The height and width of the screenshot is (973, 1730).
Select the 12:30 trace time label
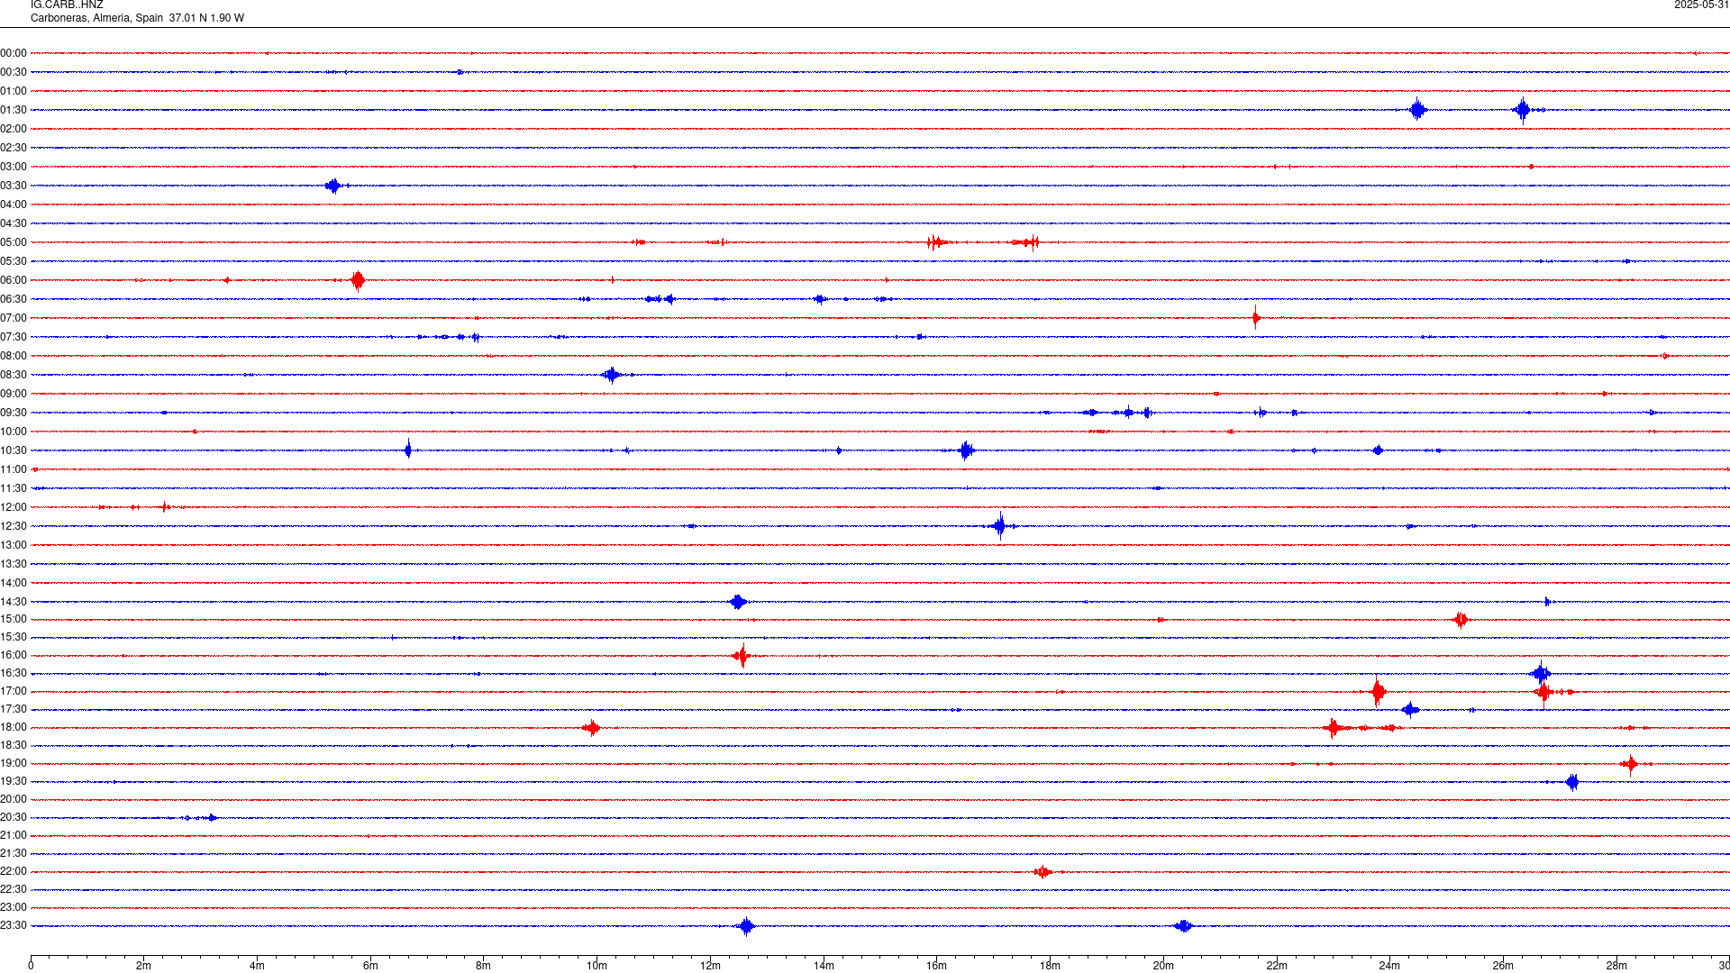14,526
